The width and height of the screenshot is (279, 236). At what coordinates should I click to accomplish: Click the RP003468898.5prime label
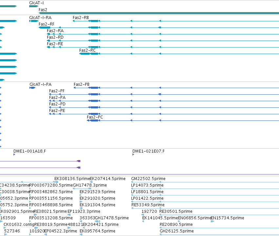[51, 205]
